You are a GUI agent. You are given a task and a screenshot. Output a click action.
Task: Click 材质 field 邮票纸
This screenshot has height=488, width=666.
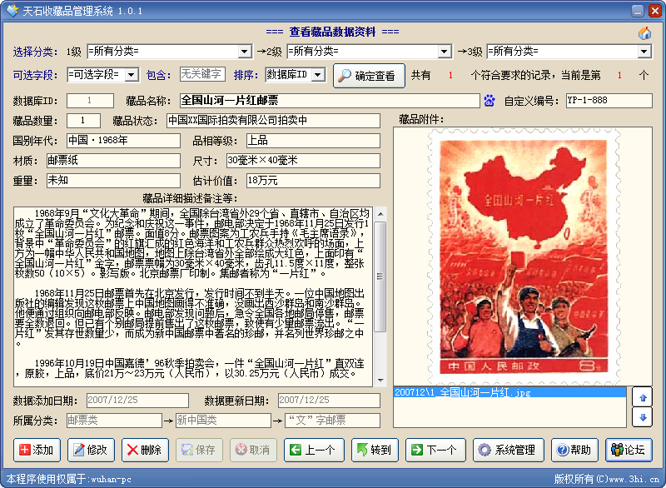pos(113,161)
